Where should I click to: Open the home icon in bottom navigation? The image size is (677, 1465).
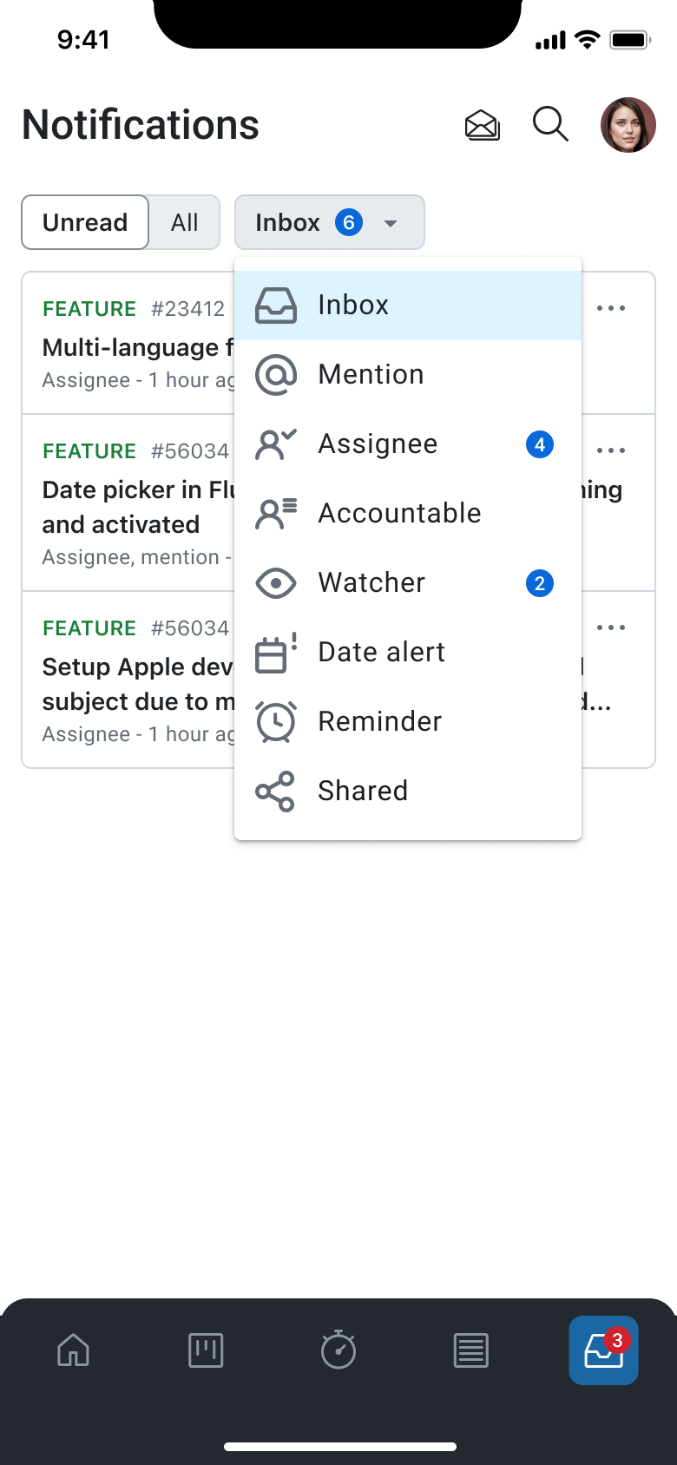[x=73, y=1350]
